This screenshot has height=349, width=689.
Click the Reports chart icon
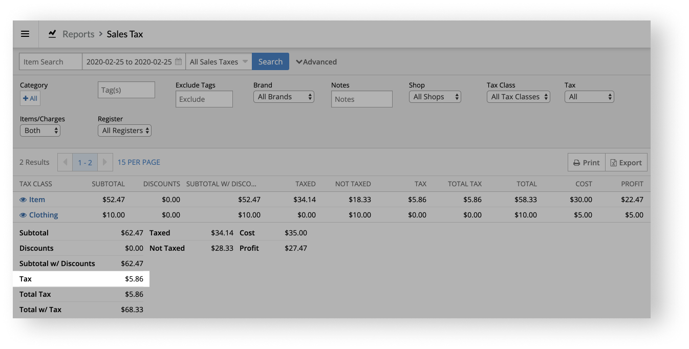(x=52, y=34)
